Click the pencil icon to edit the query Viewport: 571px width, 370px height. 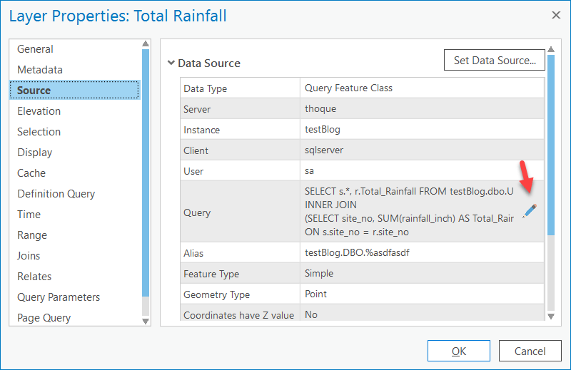[530, 211]
